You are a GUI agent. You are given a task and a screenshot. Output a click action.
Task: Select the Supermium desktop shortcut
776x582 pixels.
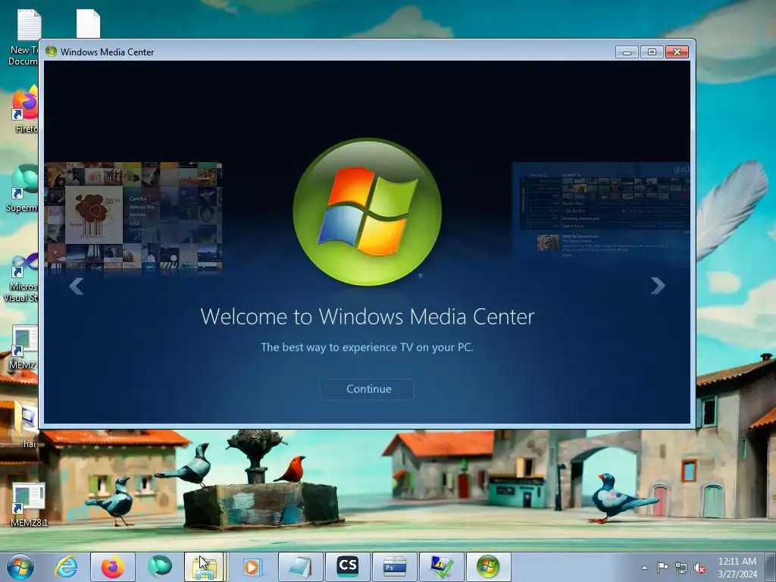pos(22,189)
